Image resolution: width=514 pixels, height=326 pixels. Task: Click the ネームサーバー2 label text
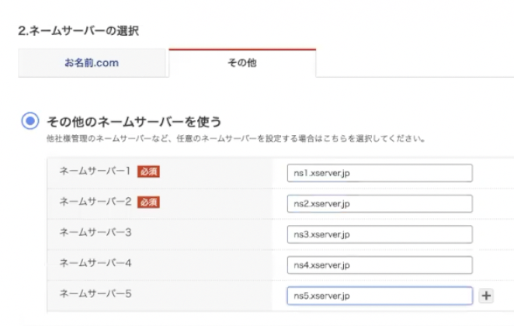click(x=95, y=202)
